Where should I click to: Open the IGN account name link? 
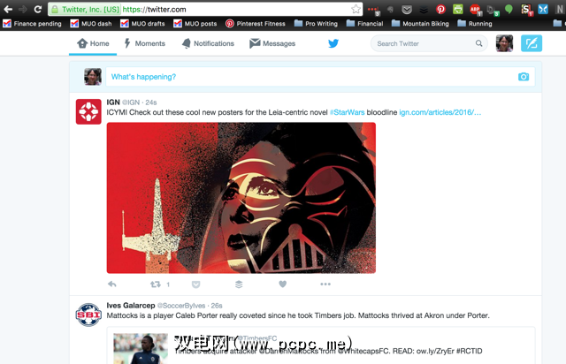(x=113, y=102)
